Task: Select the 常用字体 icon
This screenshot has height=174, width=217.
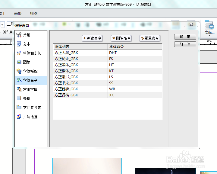Action: click(19, 89)
